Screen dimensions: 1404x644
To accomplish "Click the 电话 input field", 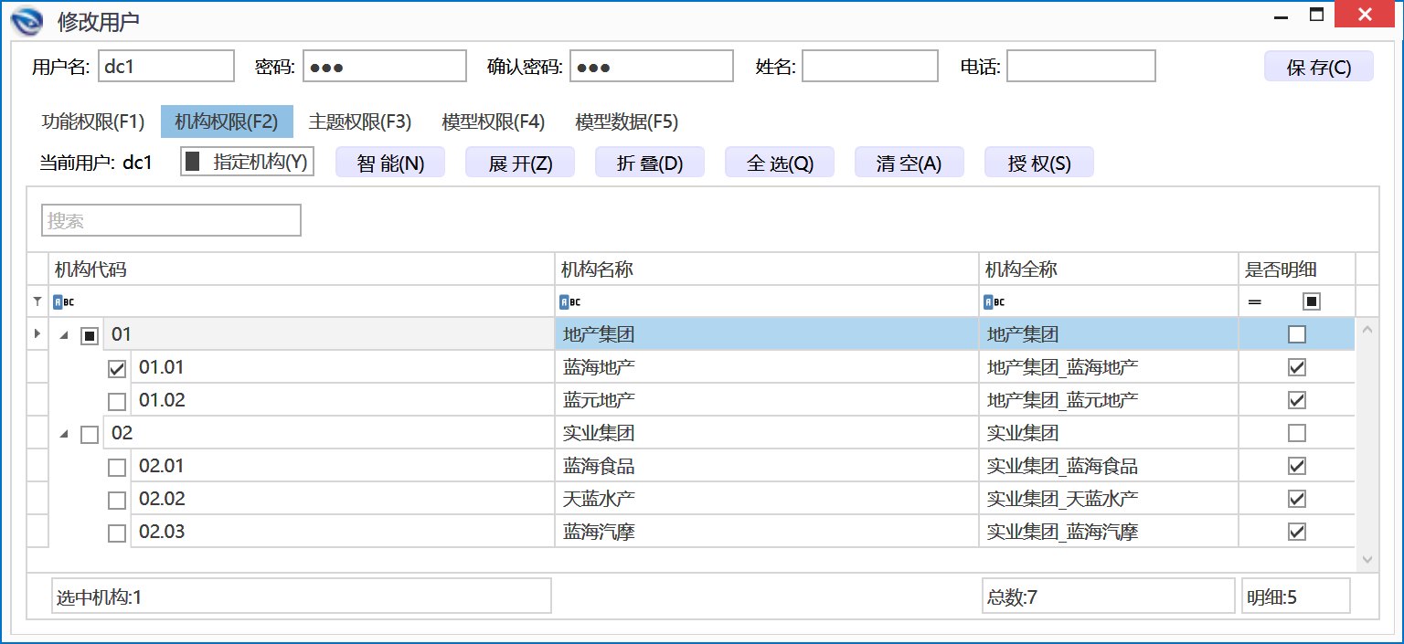I will [x=1081, y=66].
